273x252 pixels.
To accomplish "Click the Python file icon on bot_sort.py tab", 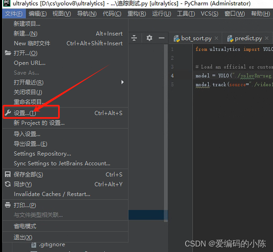I will click(x=176, y=38).
